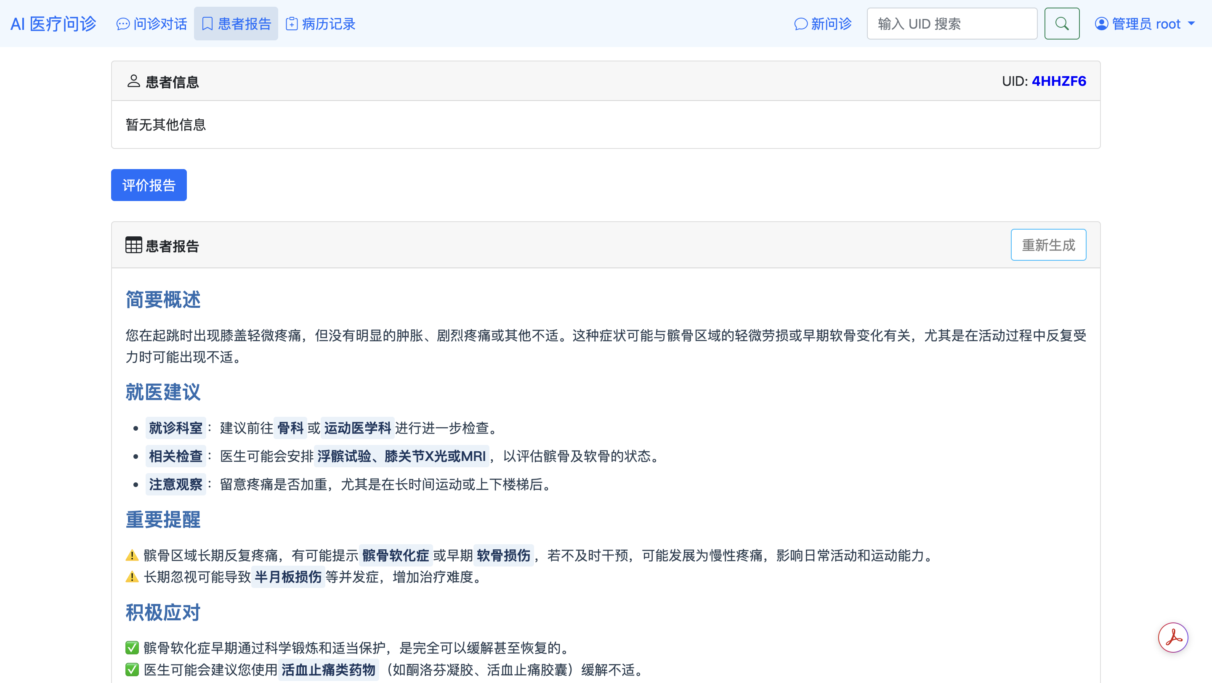This screenshot has height=683, width=1212.
Task: Click the patient info person icon
Action: click(x=134, y=81)
